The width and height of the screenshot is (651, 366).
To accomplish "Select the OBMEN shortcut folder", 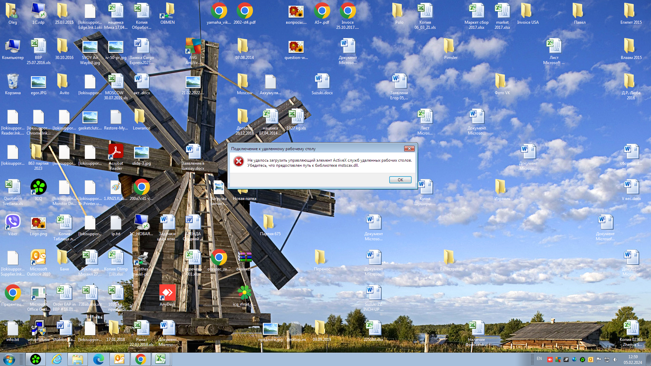I will (x=167, y=14).
